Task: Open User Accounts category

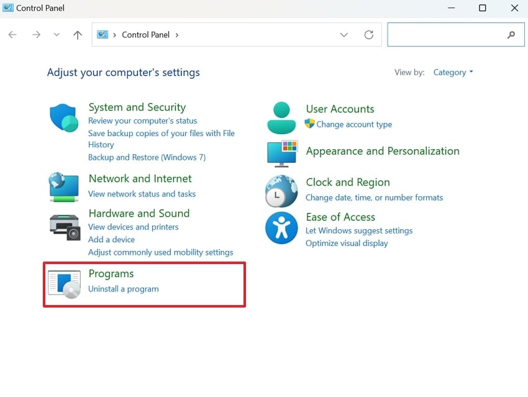Action: pos(340,109)
